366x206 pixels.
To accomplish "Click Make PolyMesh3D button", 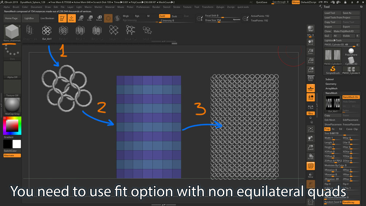I will pos(346,31).
